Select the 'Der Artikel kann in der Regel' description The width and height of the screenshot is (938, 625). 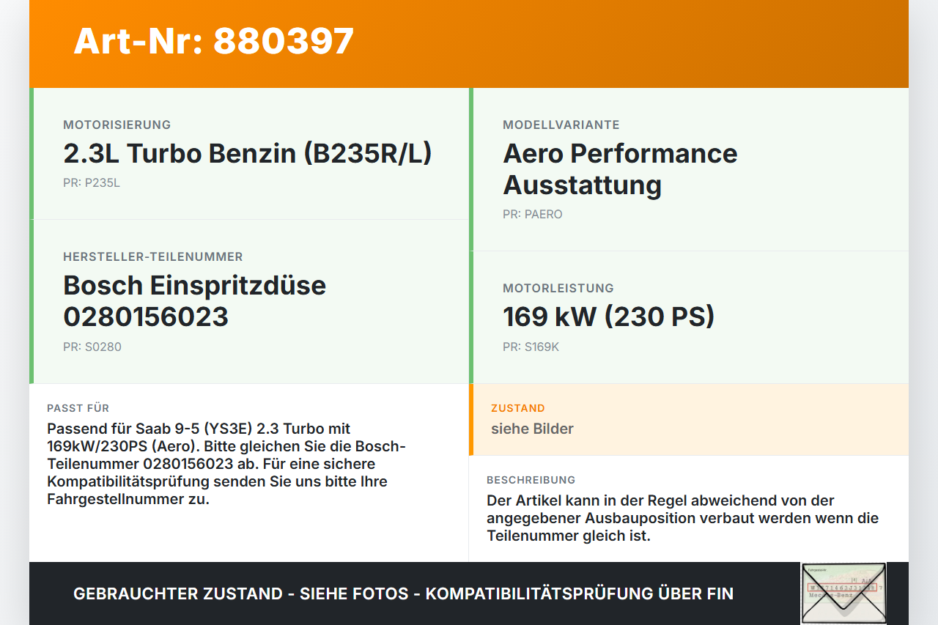point(683,518)
